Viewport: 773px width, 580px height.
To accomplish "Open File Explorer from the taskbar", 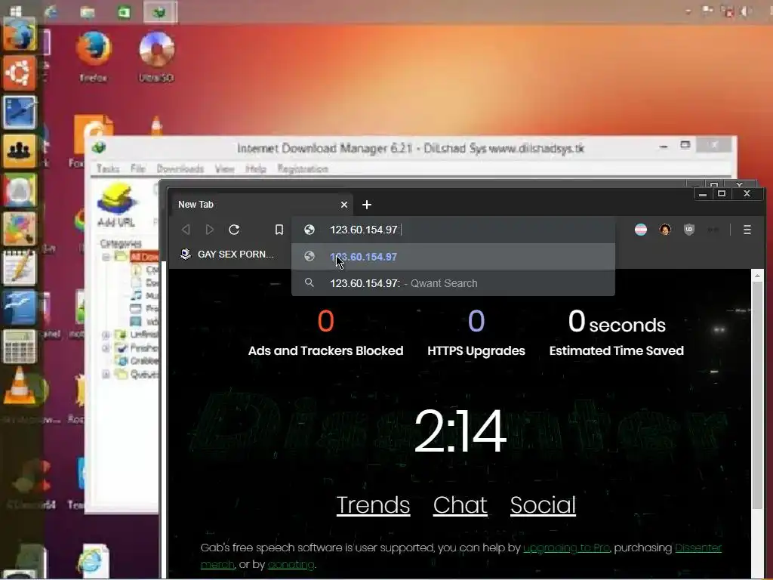I will (88, 12).
